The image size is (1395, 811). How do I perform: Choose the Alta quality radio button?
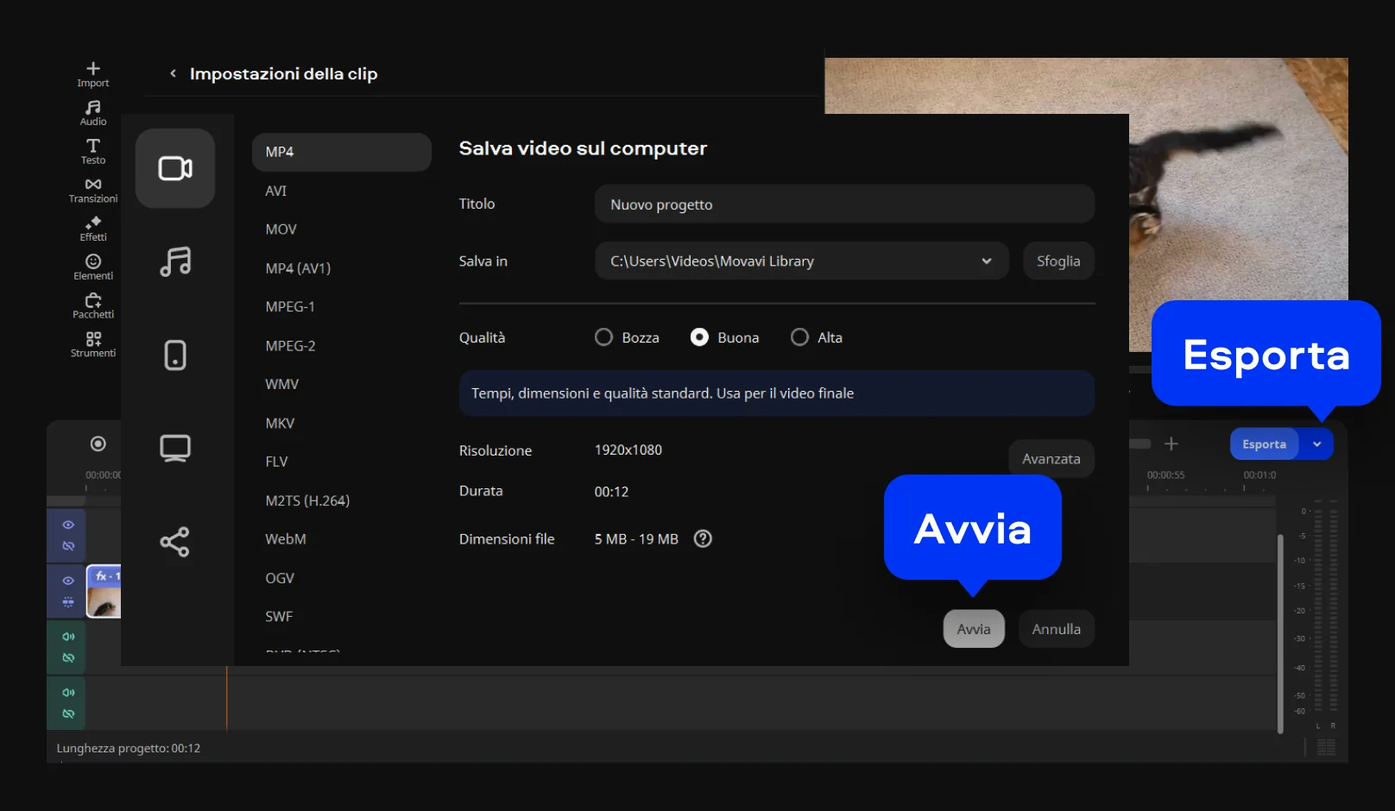click(x=800, y=337)
